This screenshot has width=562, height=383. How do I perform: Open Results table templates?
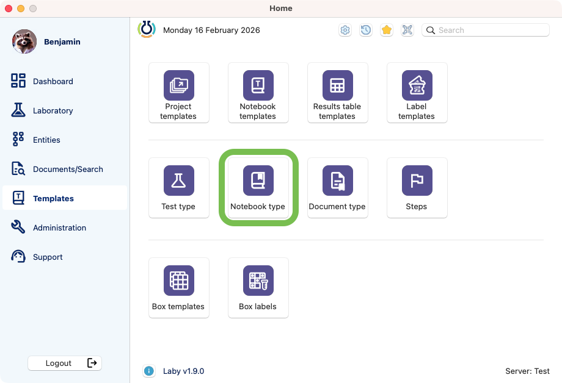[x=337, y=93]
